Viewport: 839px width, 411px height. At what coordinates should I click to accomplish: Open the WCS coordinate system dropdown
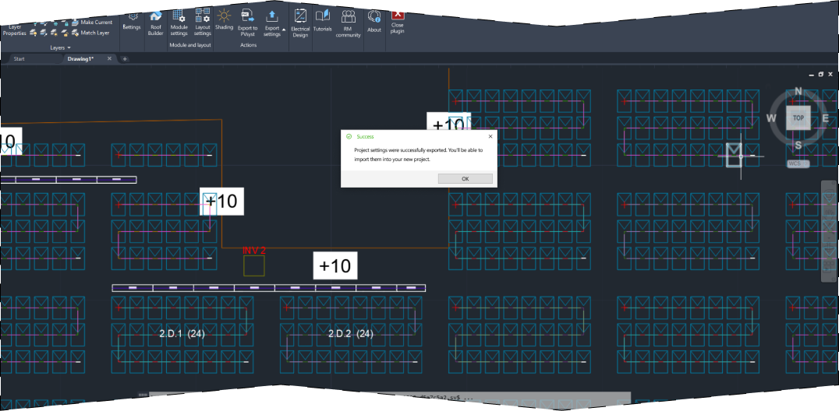(798, 163)
